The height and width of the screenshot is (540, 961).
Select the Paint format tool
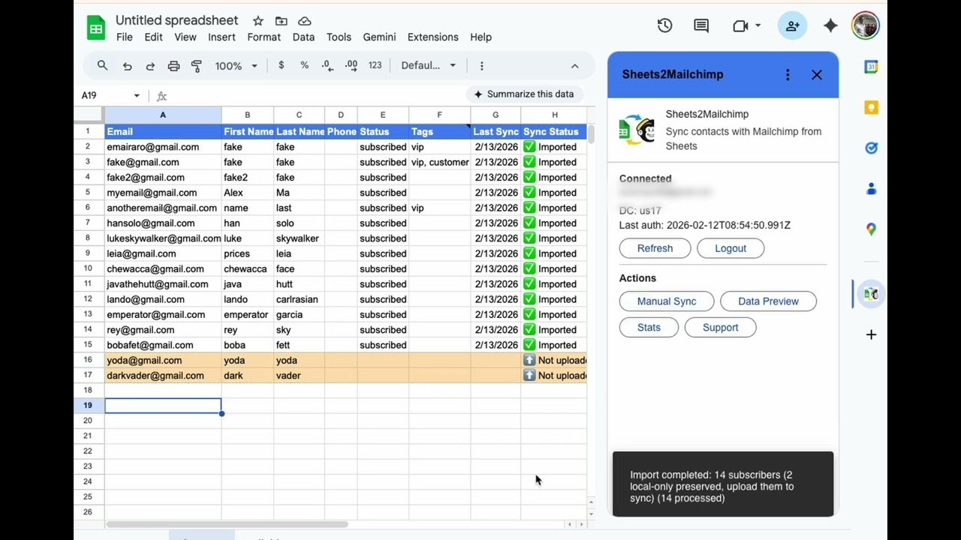197,66
